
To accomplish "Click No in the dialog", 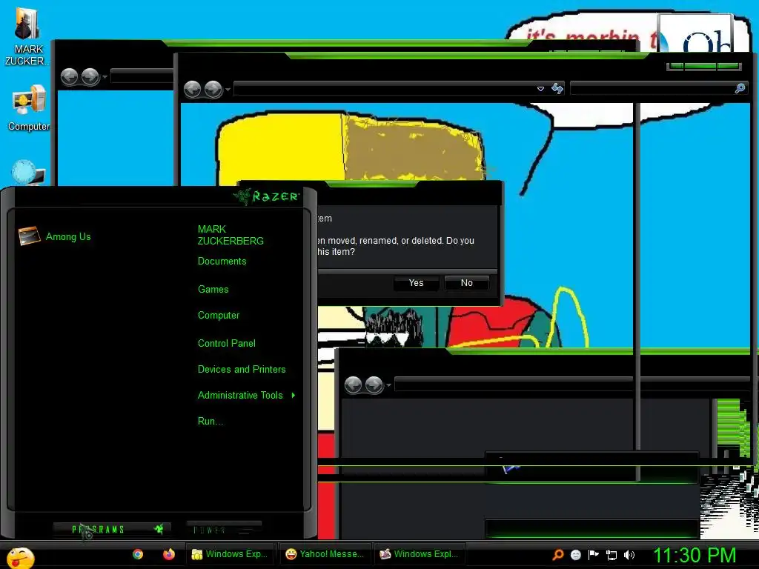I will [467, 283].
